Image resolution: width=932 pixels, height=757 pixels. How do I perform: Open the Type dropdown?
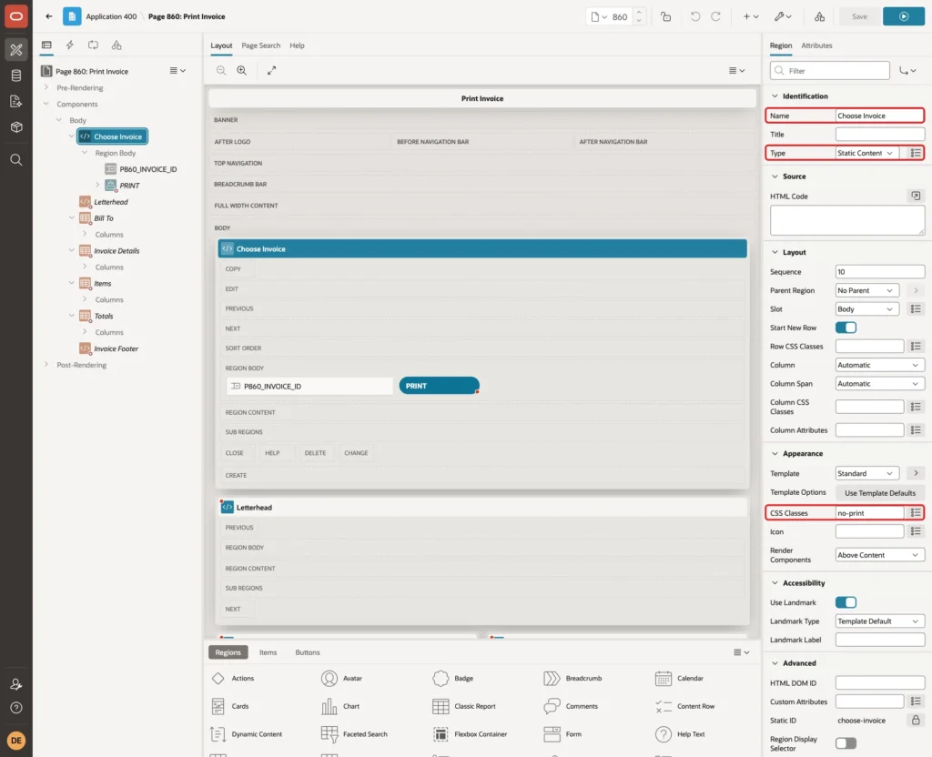click(866, 153)
